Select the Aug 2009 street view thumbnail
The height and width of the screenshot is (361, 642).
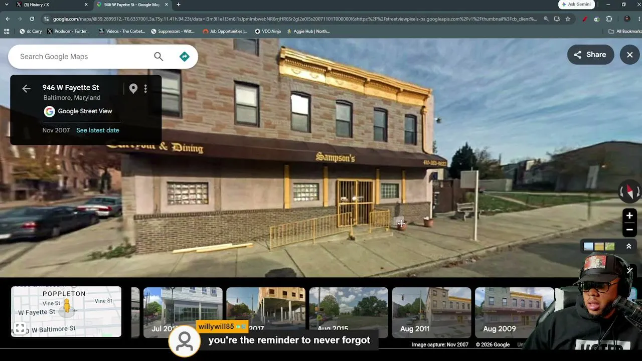click(x=514, y=312)
